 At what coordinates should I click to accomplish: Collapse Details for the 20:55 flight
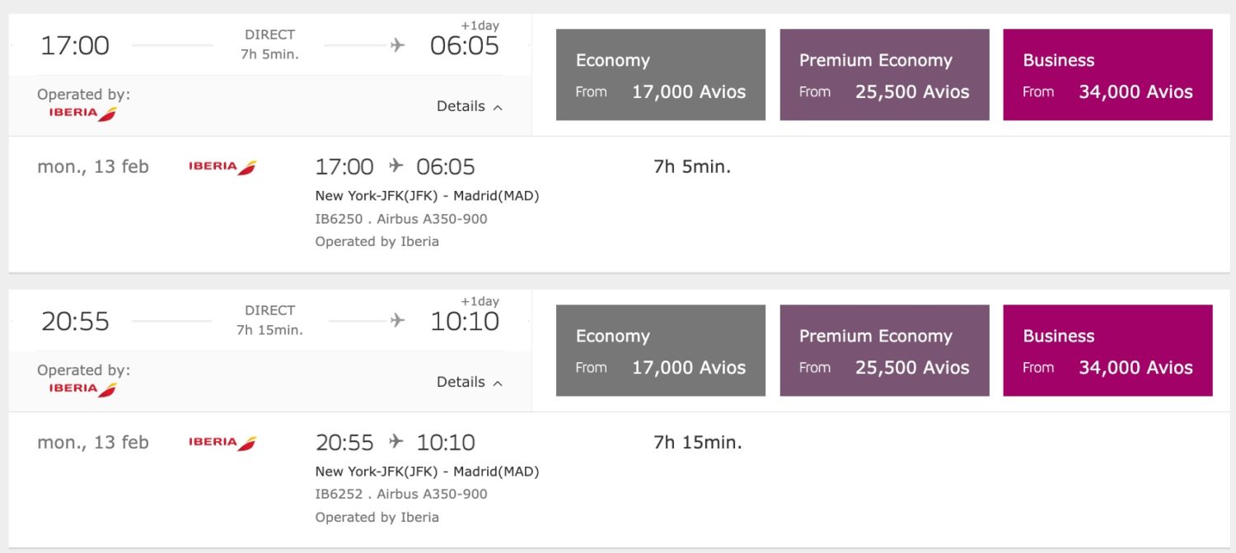coord(469,382)
